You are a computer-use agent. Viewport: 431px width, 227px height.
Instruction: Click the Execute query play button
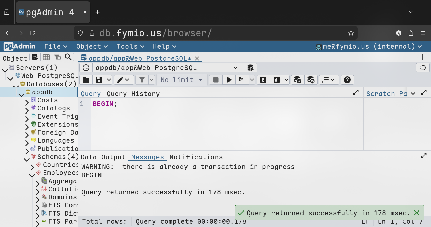(x=229, y=80)
